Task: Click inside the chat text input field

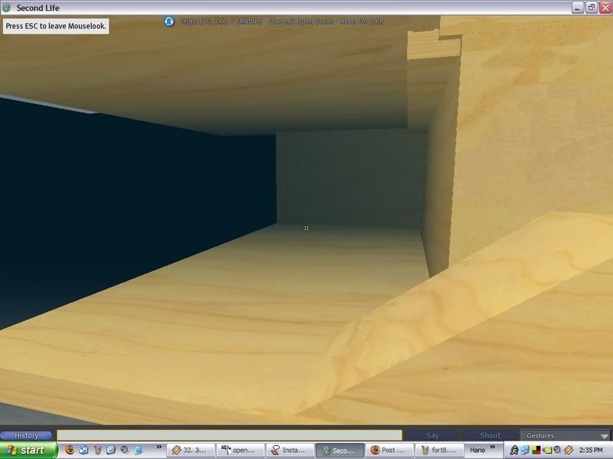Action: point(228,435)
